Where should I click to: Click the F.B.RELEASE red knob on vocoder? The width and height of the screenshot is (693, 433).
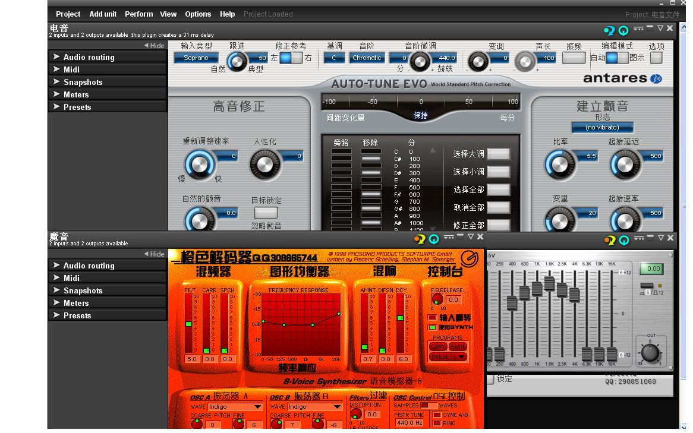[437, 299]
